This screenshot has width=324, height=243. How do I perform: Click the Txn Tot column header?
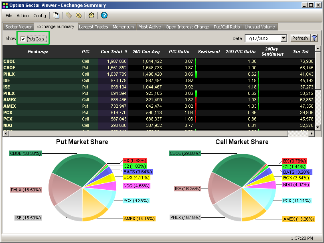click(x=301, y=52)
